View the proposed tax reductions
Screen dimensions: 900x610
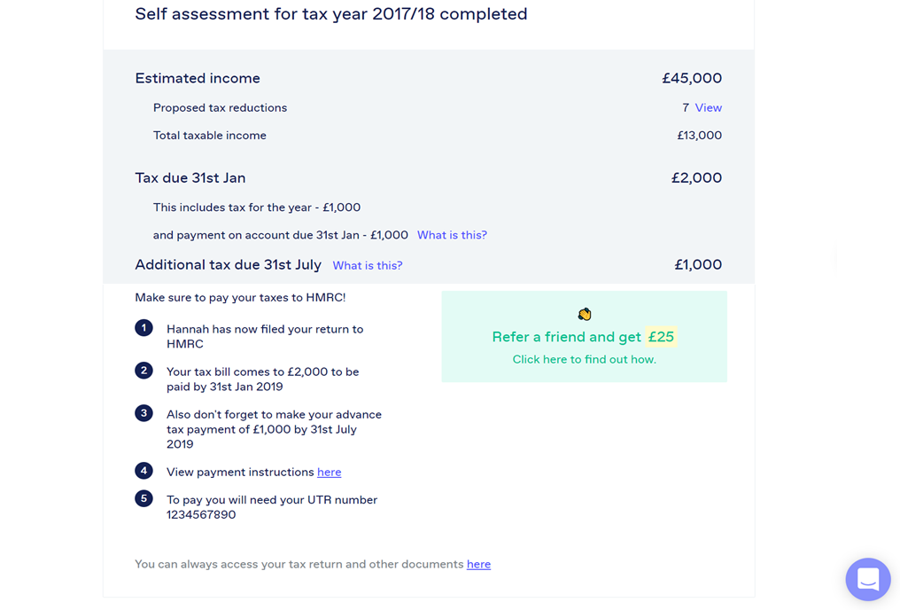pyautogui.click(x=709, y=107)
